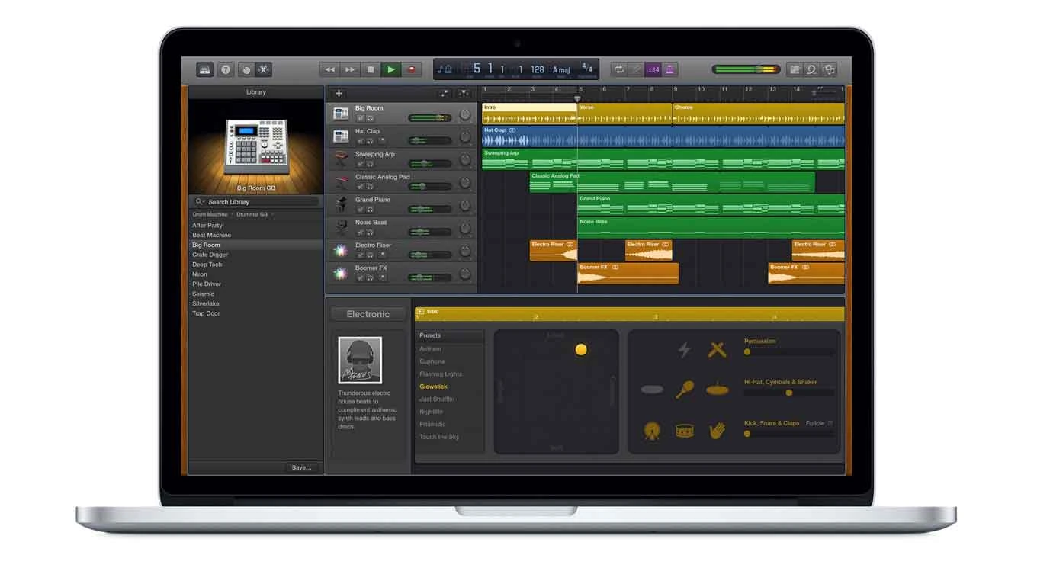Toggle the hand claps kit piece
Image resolution: width=1037 pixels, height=587 pixels.
pyautogui.click(x=717, y=431)
